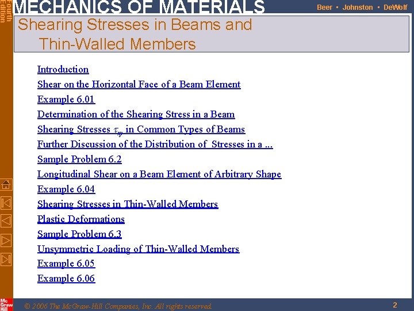Open Determination of the Shearing Stress link
This screenshot has width=414, height=311.
pyautogui.click(x=136, y=114)
